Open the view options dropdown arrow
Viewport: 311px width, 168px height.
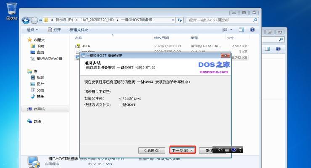(x=231, y=29)
